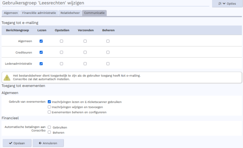This screenshot has width=243, height=148.
Task: Select the Communicatie tab
Action: pos(95,13)
